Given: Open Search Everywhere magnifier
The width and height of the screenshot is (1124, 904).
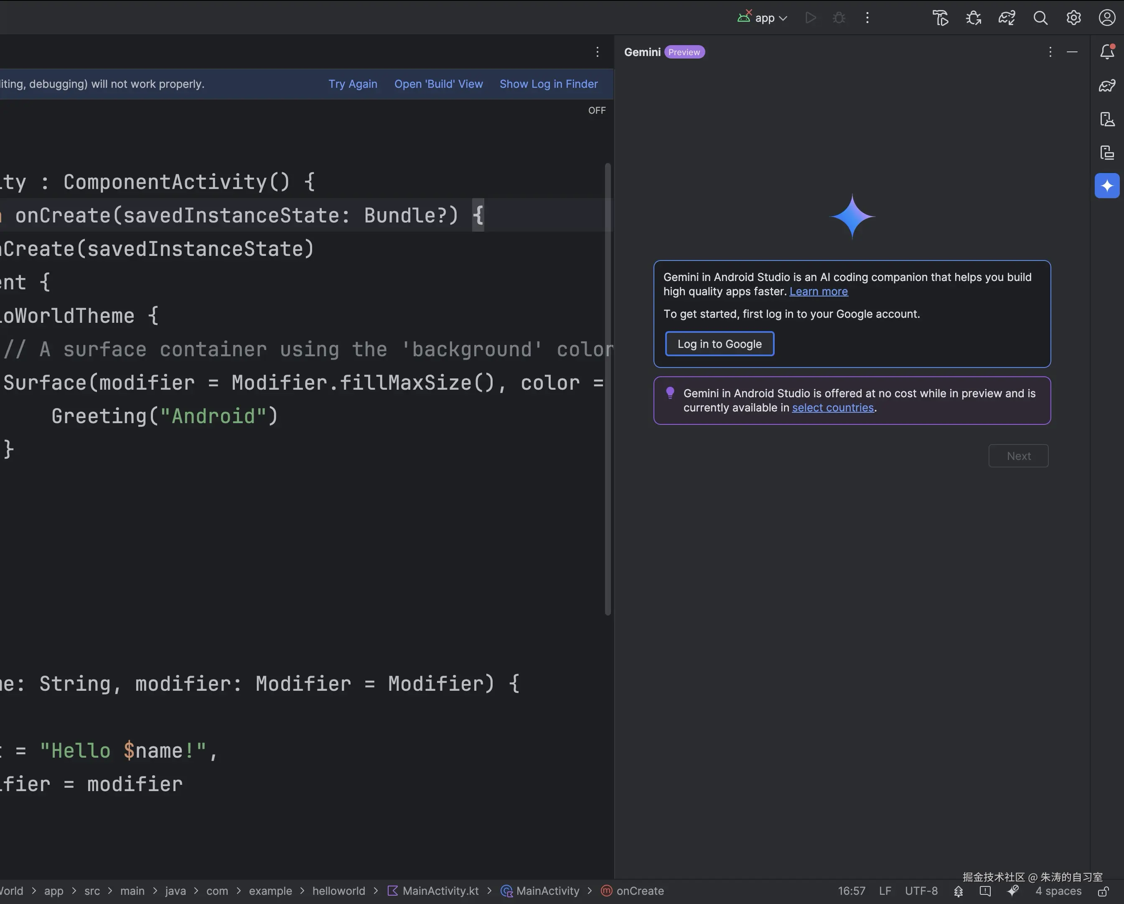Looking at the screenshot, I should (1040, 18).
